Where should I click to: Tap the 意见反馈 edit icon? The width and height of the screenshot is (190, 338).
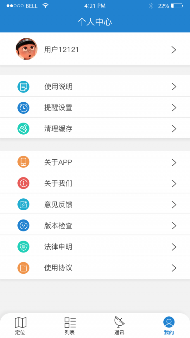[23, 204]
